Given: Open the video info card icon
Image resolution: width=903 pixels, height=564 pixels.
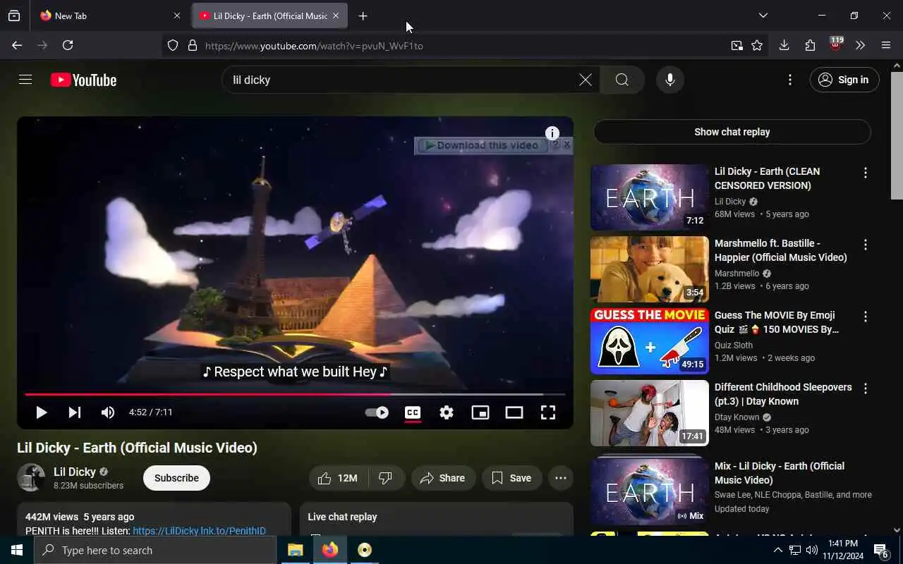Looking at the screenshot, I should click(x=552, y=133).
